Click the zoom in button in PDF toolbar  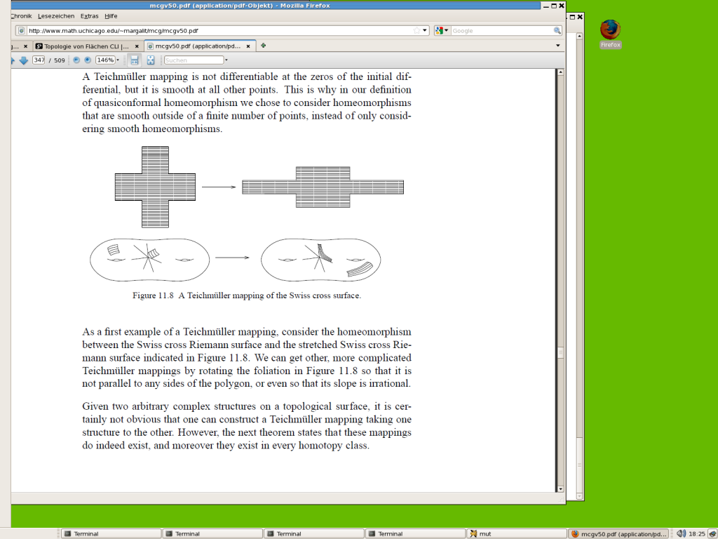88,60
